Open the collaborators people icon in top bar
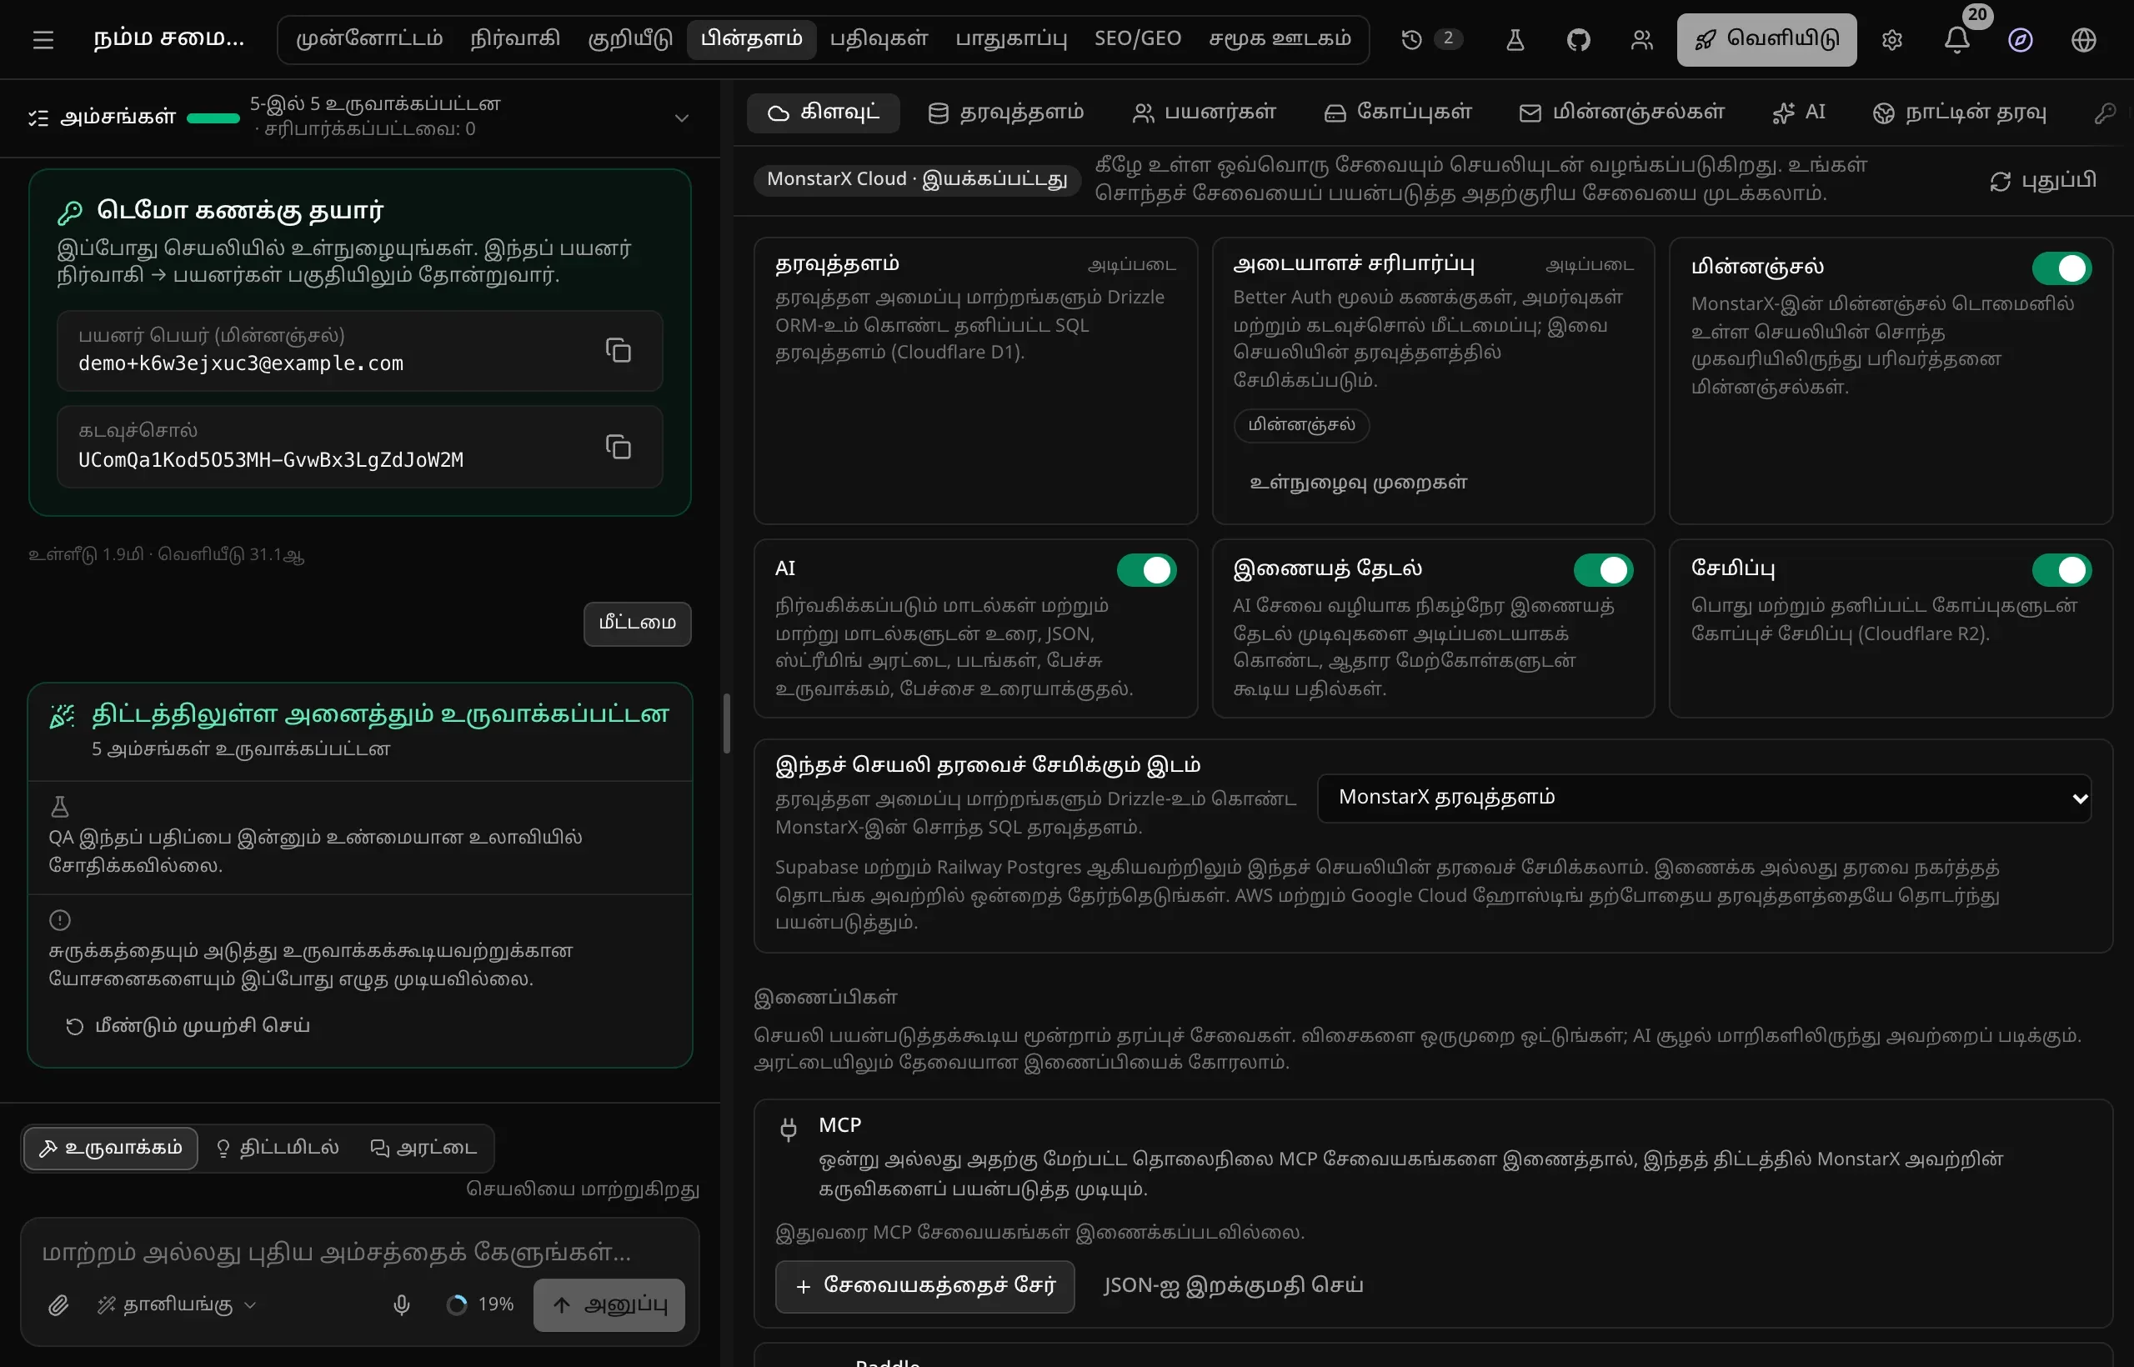Screen dimensions: 2134x1367 click(1641, 40)
